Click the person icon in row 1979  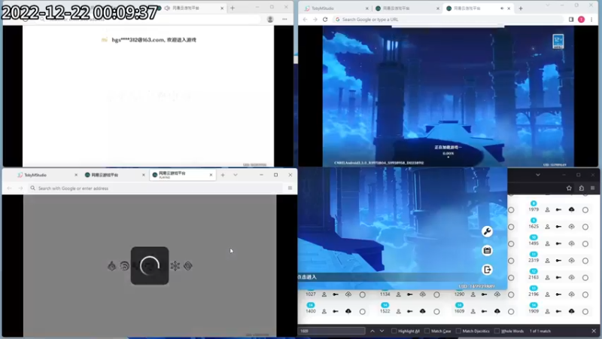pos(548,210)
